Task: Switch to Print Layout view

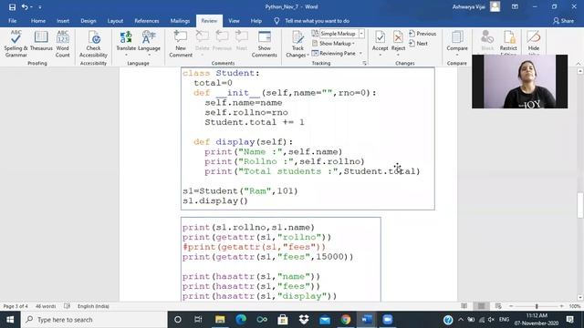Action: pos(481,306)
